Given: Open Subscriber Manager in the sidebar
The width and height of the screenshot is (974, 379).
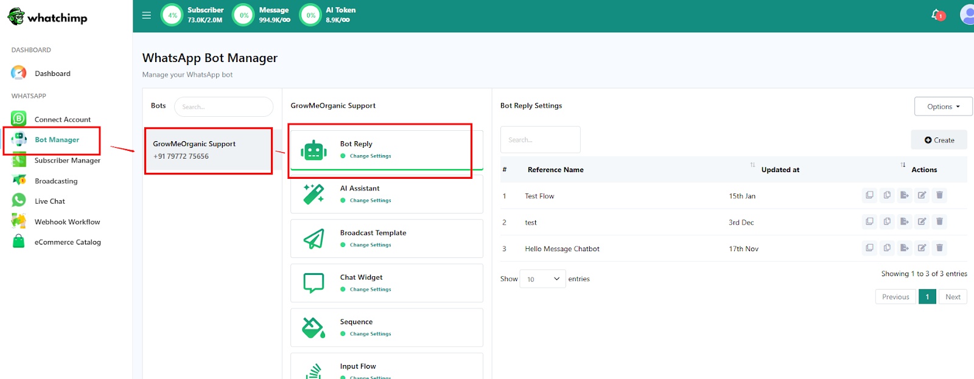Looking at the screenshot, I should [x=67, y=161].
